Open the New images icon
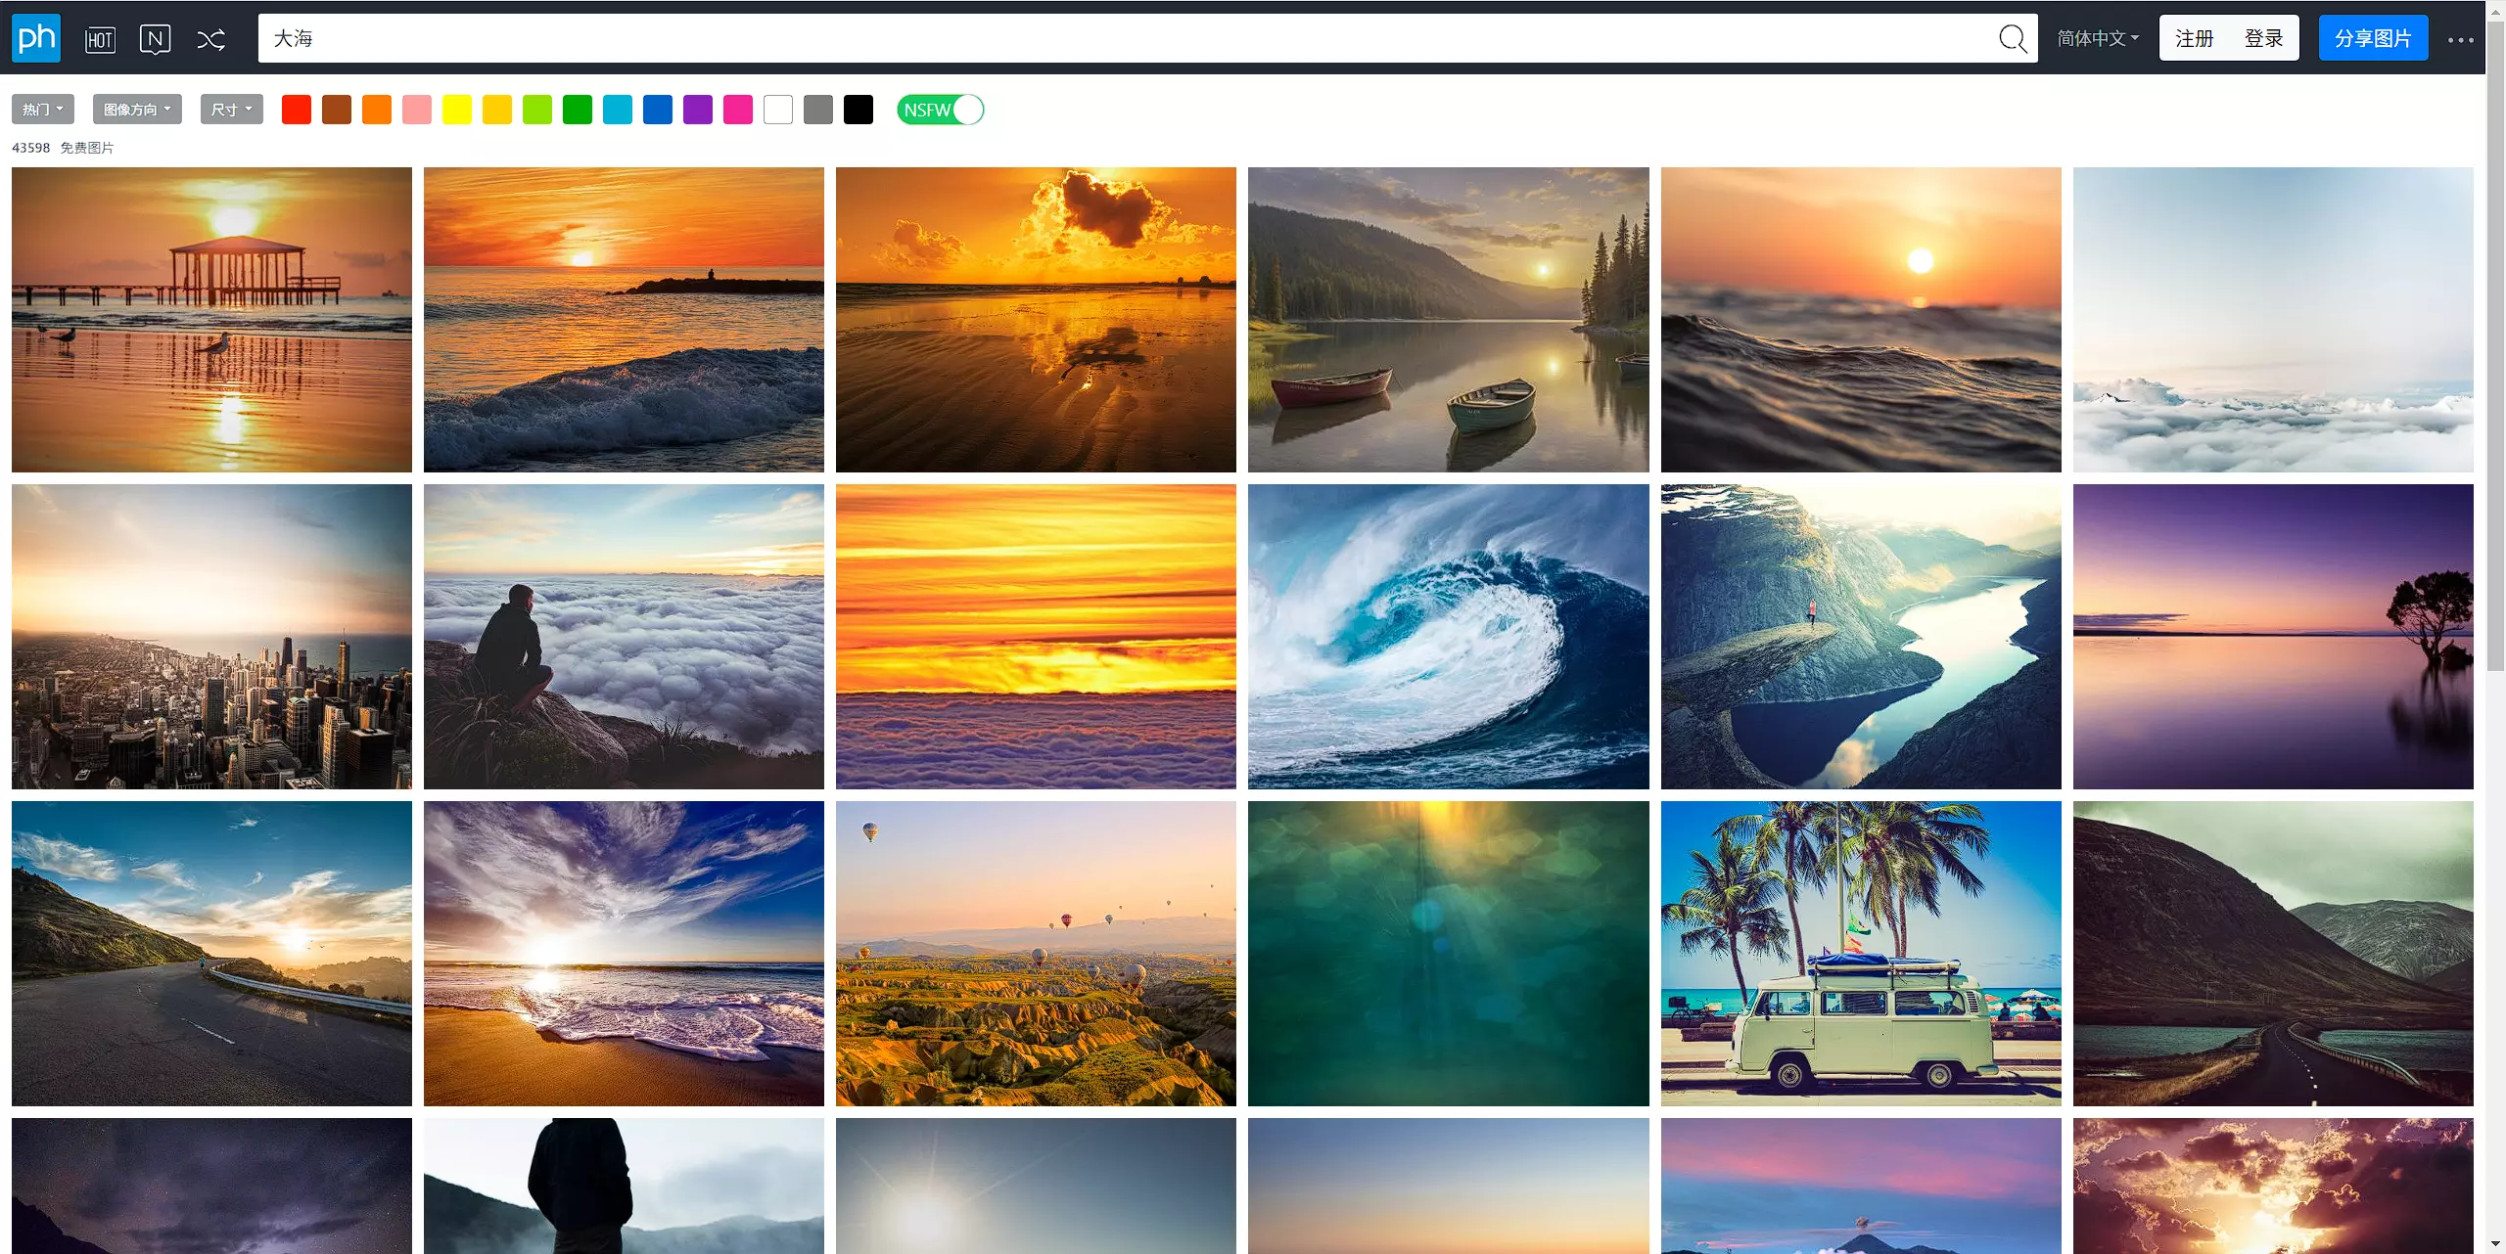The height and width of the screenshot is (1254, 2506). pos(155,39)
